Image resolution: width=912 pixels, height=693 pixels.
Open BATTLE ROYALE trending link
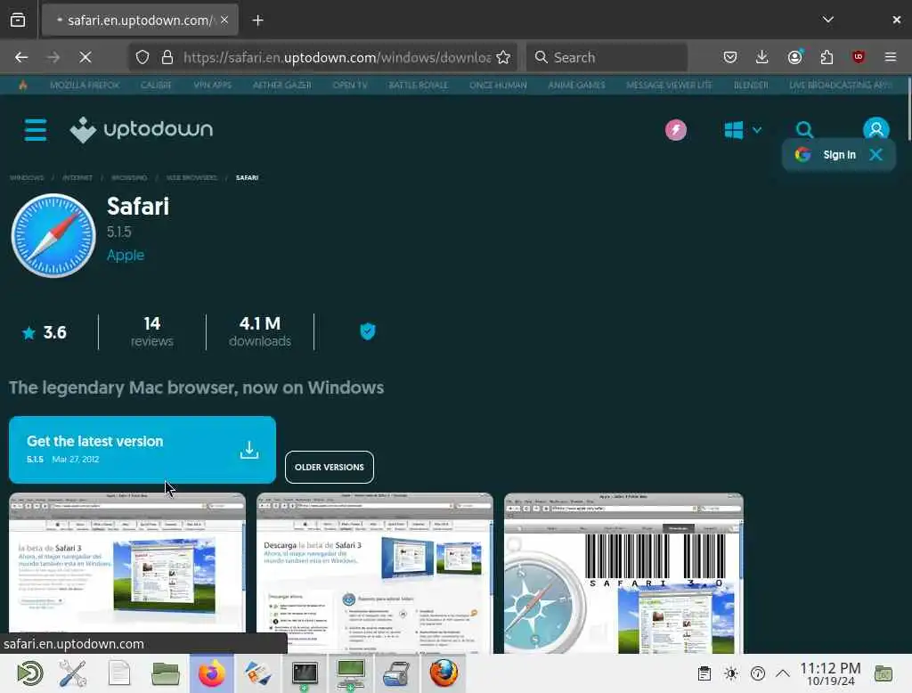click(419, 85)
